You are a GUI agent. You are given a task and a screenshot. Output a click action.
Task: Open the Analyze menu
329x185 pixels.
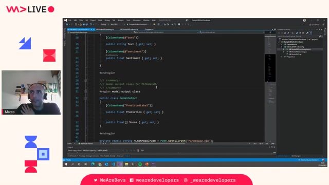(x=121, y=21)
